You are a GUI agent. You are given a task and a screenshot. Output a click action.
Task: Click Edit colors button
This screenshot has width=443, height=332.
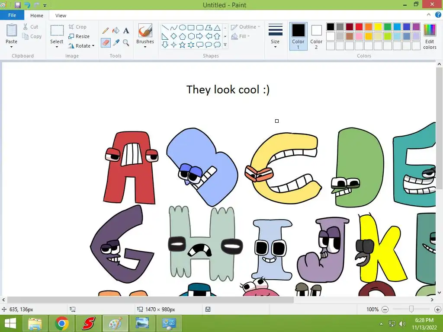coord(430,37)
